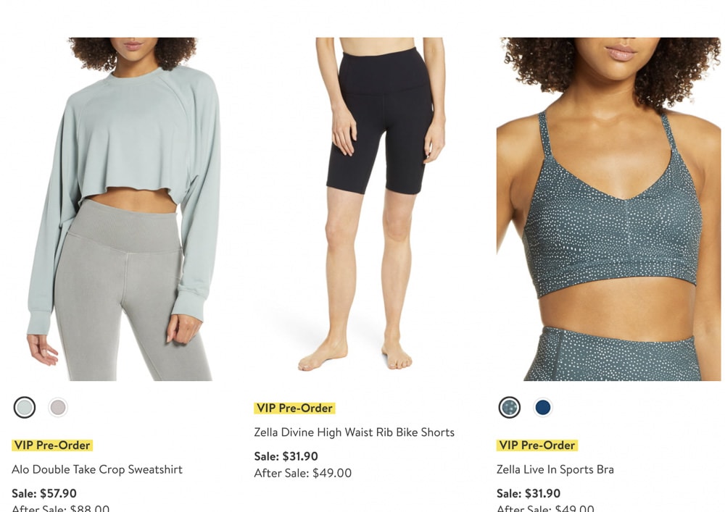Screen dimensions: 725x512
Task: Click the bike shorts Sale: $31.90 price
Action: 286,456
